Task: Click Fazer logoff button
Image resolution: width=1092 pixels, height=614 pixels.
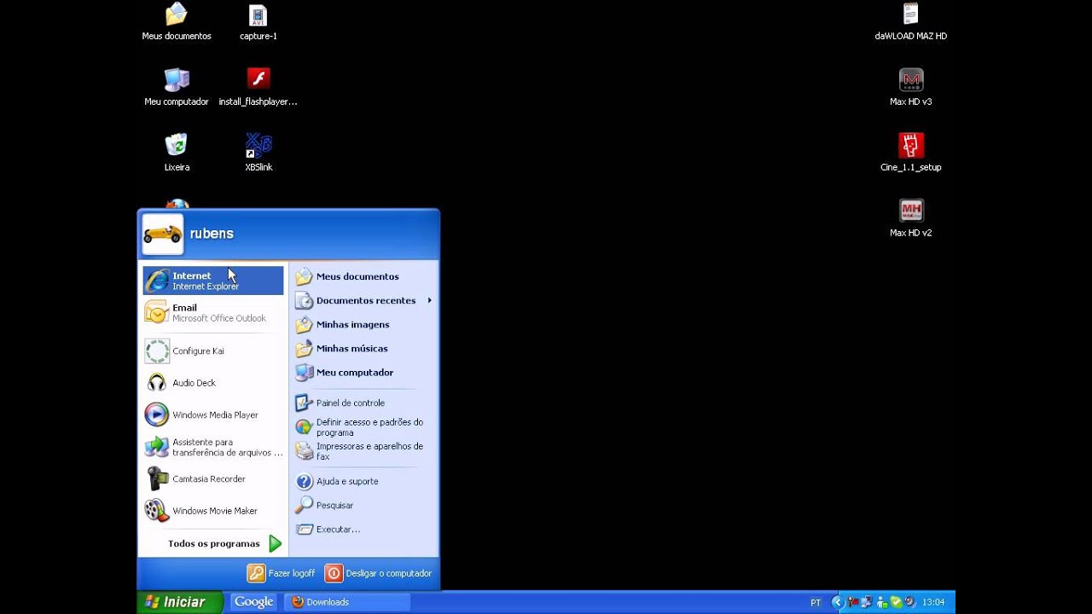Action: 282,573
